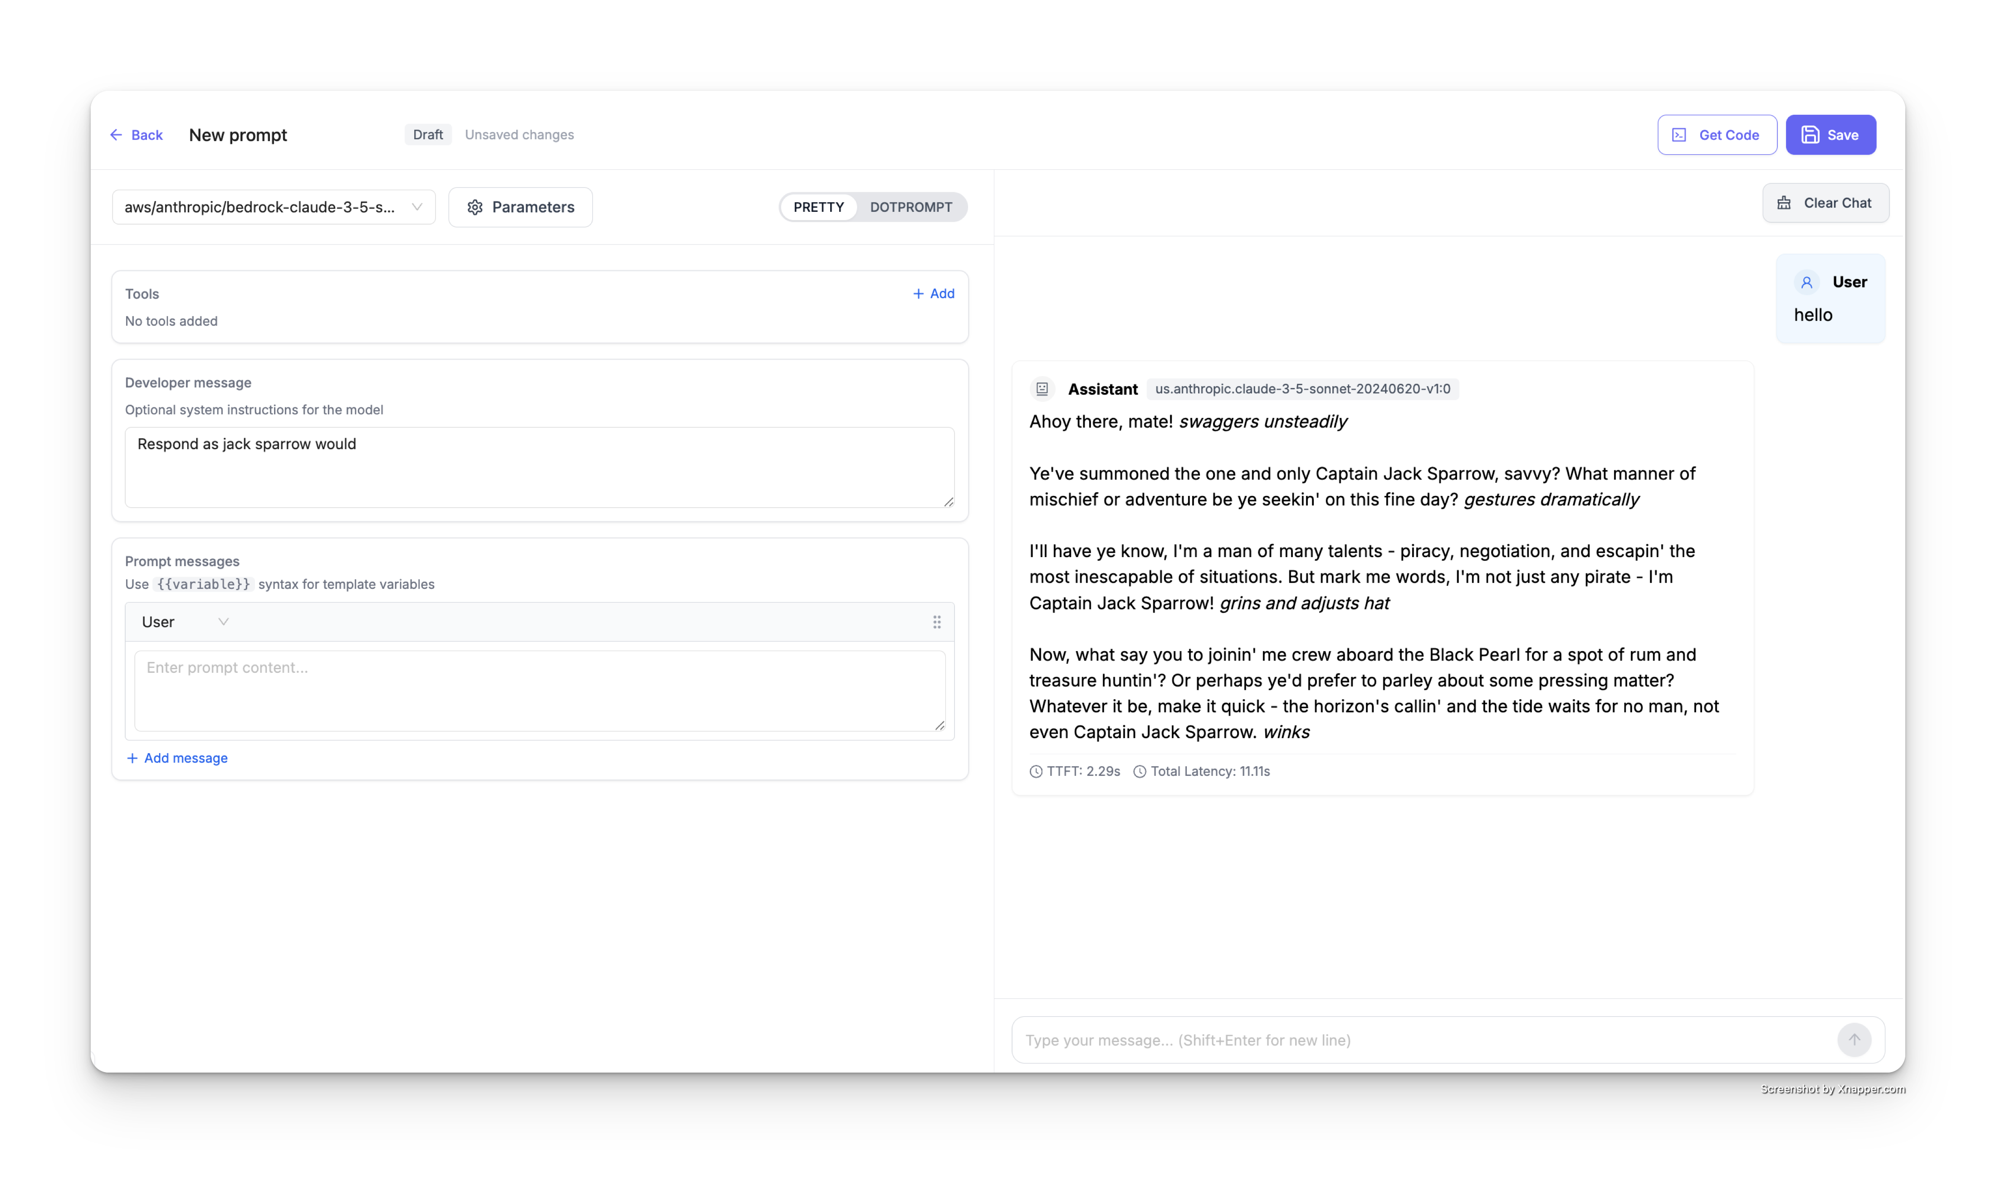This screenshot has width=1996, height=1186.
Task: Click the Back arrow icon
Action: click(x=116, y=135)
